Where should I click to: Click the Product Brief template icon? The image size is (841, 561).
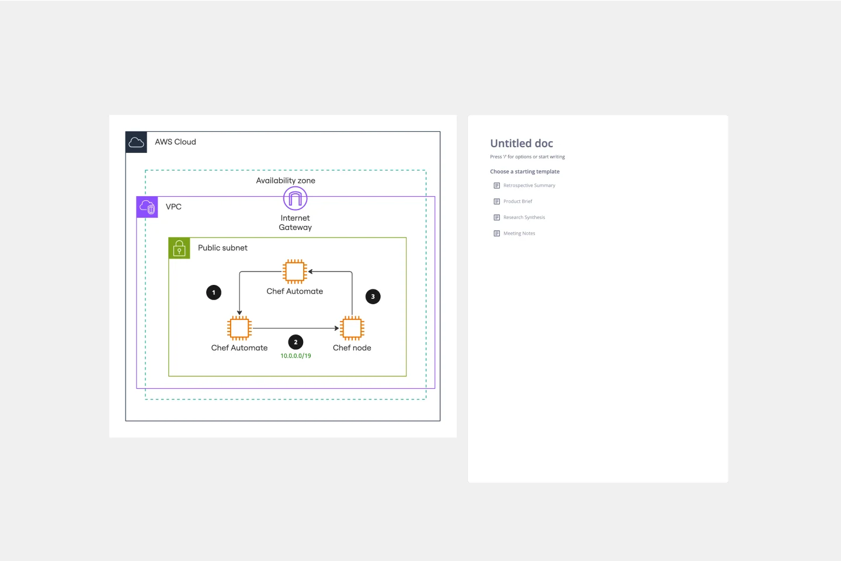coord(496,201)
